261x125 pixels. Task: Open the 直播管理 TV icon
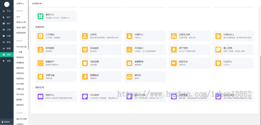[x=129, y=63]
